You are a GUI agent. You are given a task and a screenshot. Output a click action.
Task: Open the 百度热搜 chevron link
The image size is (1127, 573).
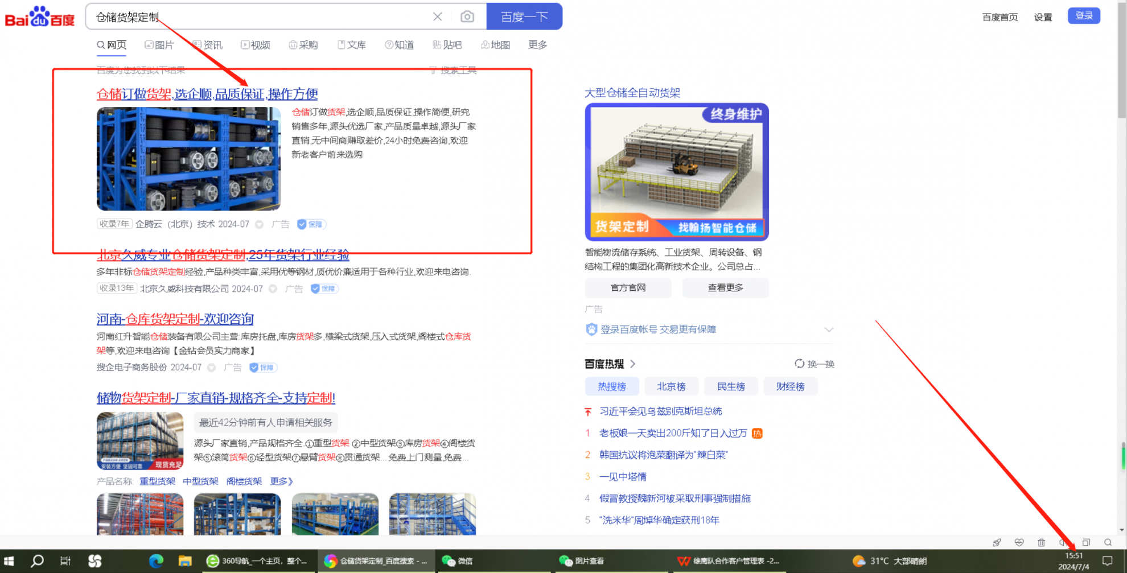[633, 364]
